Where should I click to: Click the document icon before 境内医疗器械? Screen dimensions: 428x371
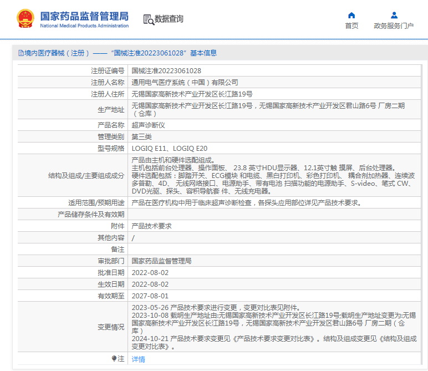click(21, 53)
